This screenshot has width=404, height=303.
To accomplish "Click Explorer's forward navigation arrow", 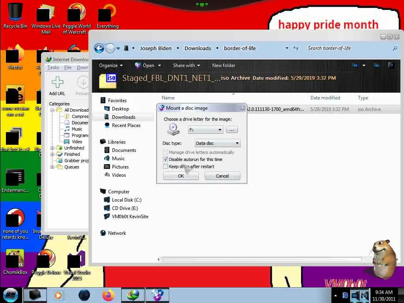I will [110, 48].
